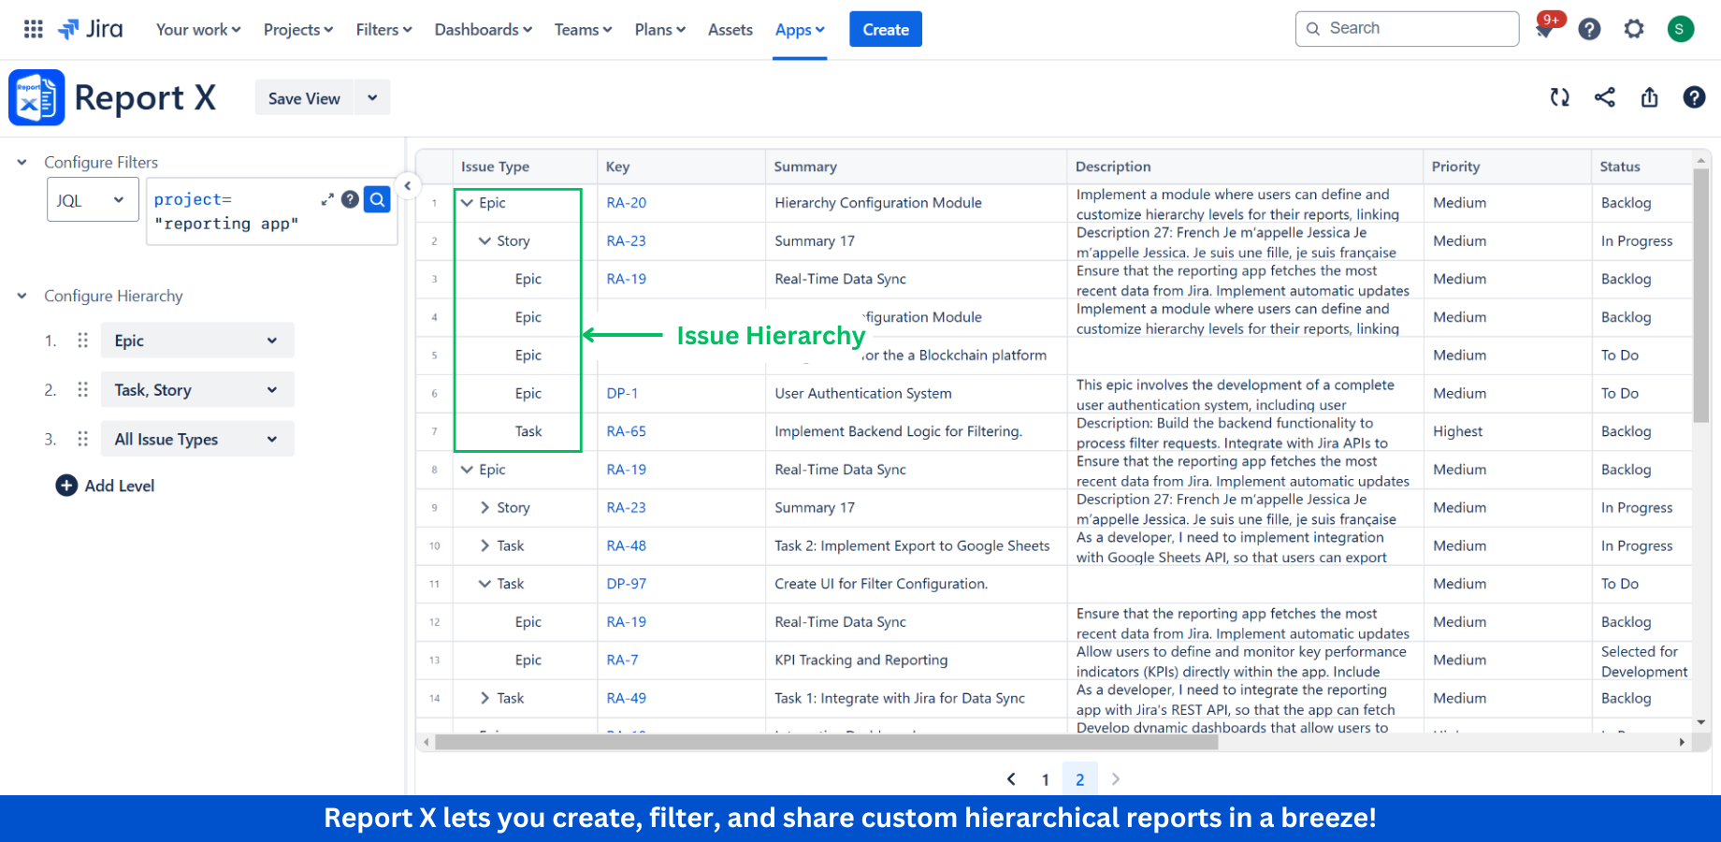Open the Your work menu
The image size is (1721, 842).
click(x=198, y=30)
